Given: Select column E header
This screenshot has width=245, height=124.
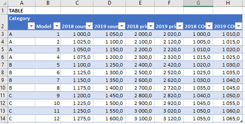Looking at the screenshot, I should (140, 3).
